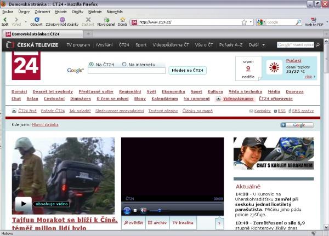Open the Videopůjčovna ČT link
329x236 pixels.
[171, 45]
